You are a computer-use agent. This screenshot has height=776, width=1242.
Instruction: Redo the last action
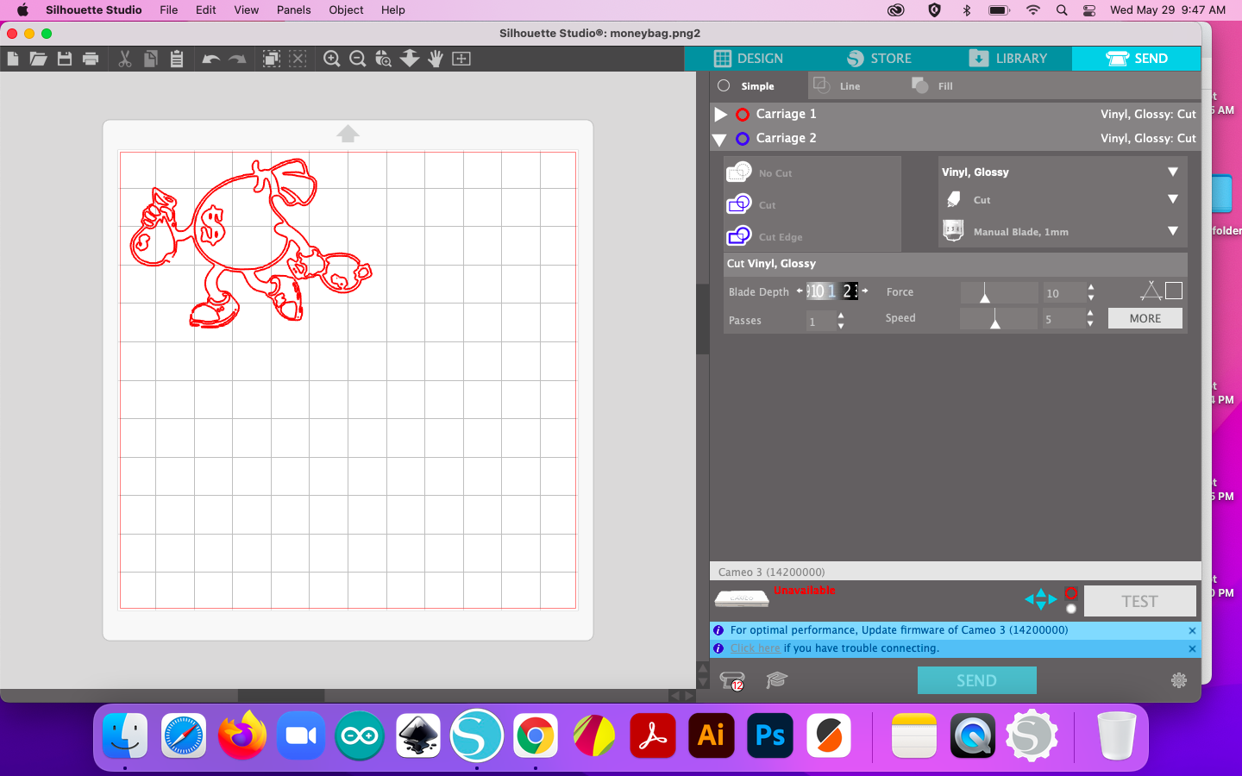coord(237,59)
